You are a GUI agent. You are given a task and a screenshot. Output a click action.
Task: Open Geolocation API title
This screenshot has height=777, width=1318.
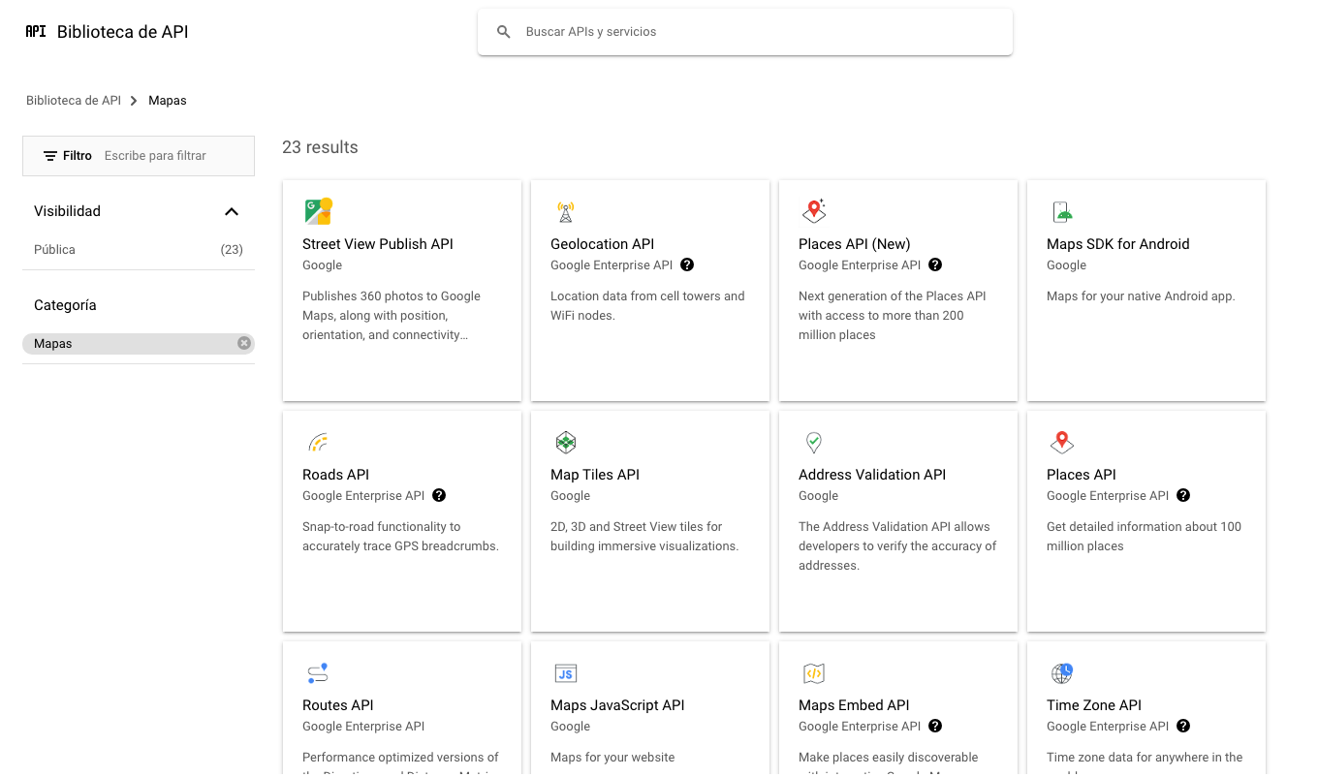602,244
